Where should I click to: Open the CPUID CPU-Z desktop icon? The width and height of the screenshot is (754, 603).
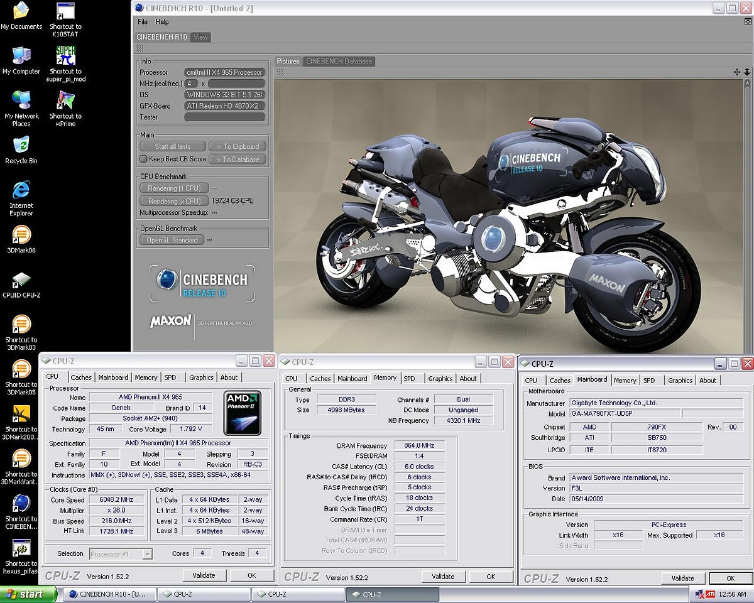(21, 285)
